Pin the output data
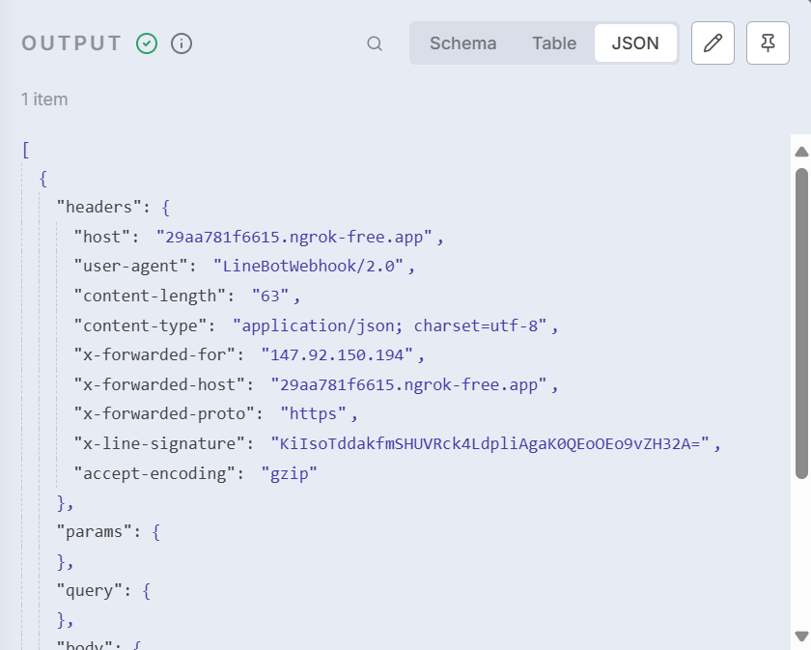 (768, 43)
